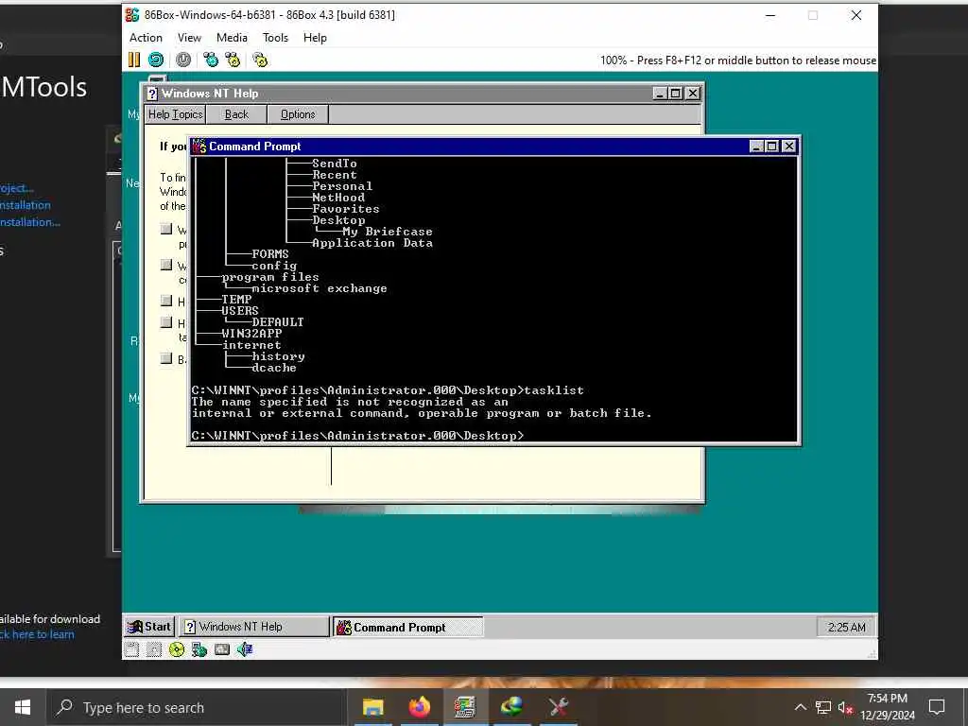Maximize the Command Prompt window
968x726 pixels.
tap(771, 147)
